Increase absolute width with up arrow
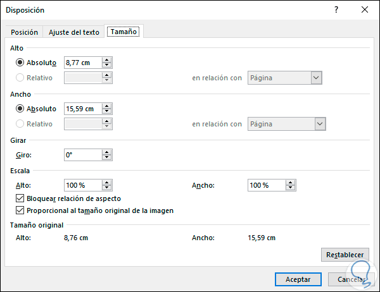The height and width of the screenshot is (292, 380). click(x=106, y=106)
